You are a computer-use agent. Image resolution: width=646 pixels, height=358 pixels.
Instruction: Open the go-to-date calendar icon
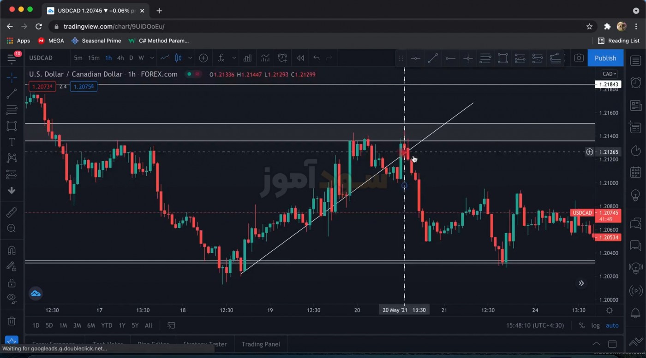click(171, 325)
